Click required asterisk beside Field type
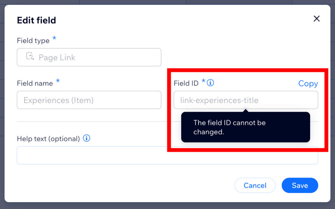This screenshot has height=209, width=335. 54,38
